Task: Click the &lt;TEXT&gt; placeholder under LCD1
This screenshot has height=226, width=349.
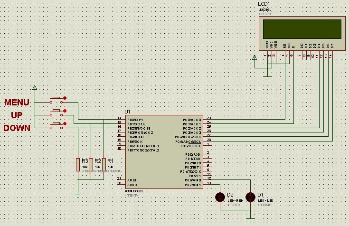Action: coord(264,14)
